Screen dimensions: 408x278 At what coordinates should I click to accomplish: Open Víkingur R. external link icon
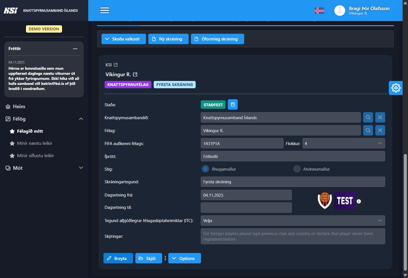coord(135,74)
